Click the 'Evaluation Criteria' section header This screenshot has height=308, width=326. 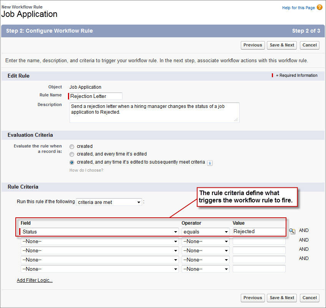point(30,135)
